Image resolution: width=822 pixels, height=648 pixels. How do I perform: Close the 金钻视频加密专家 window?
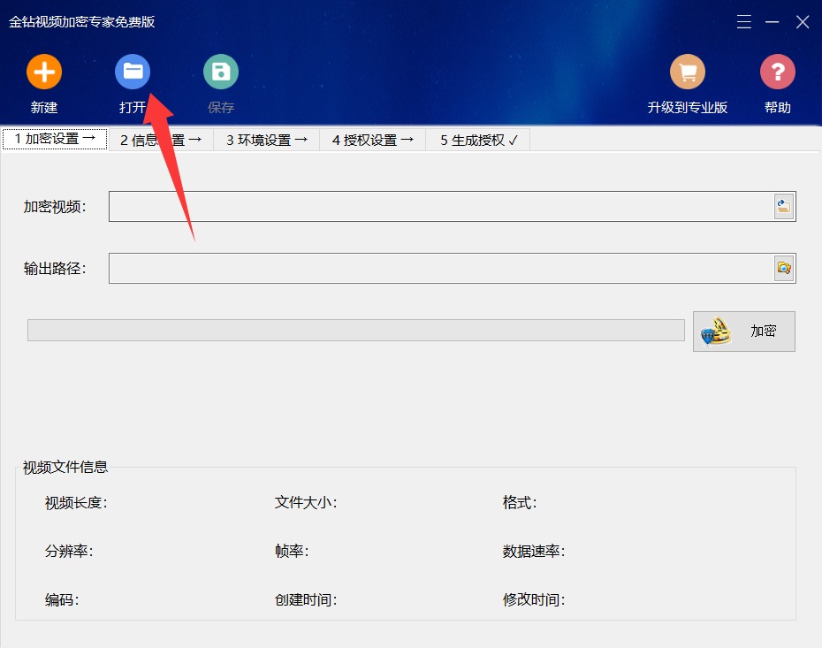[803, 21]
